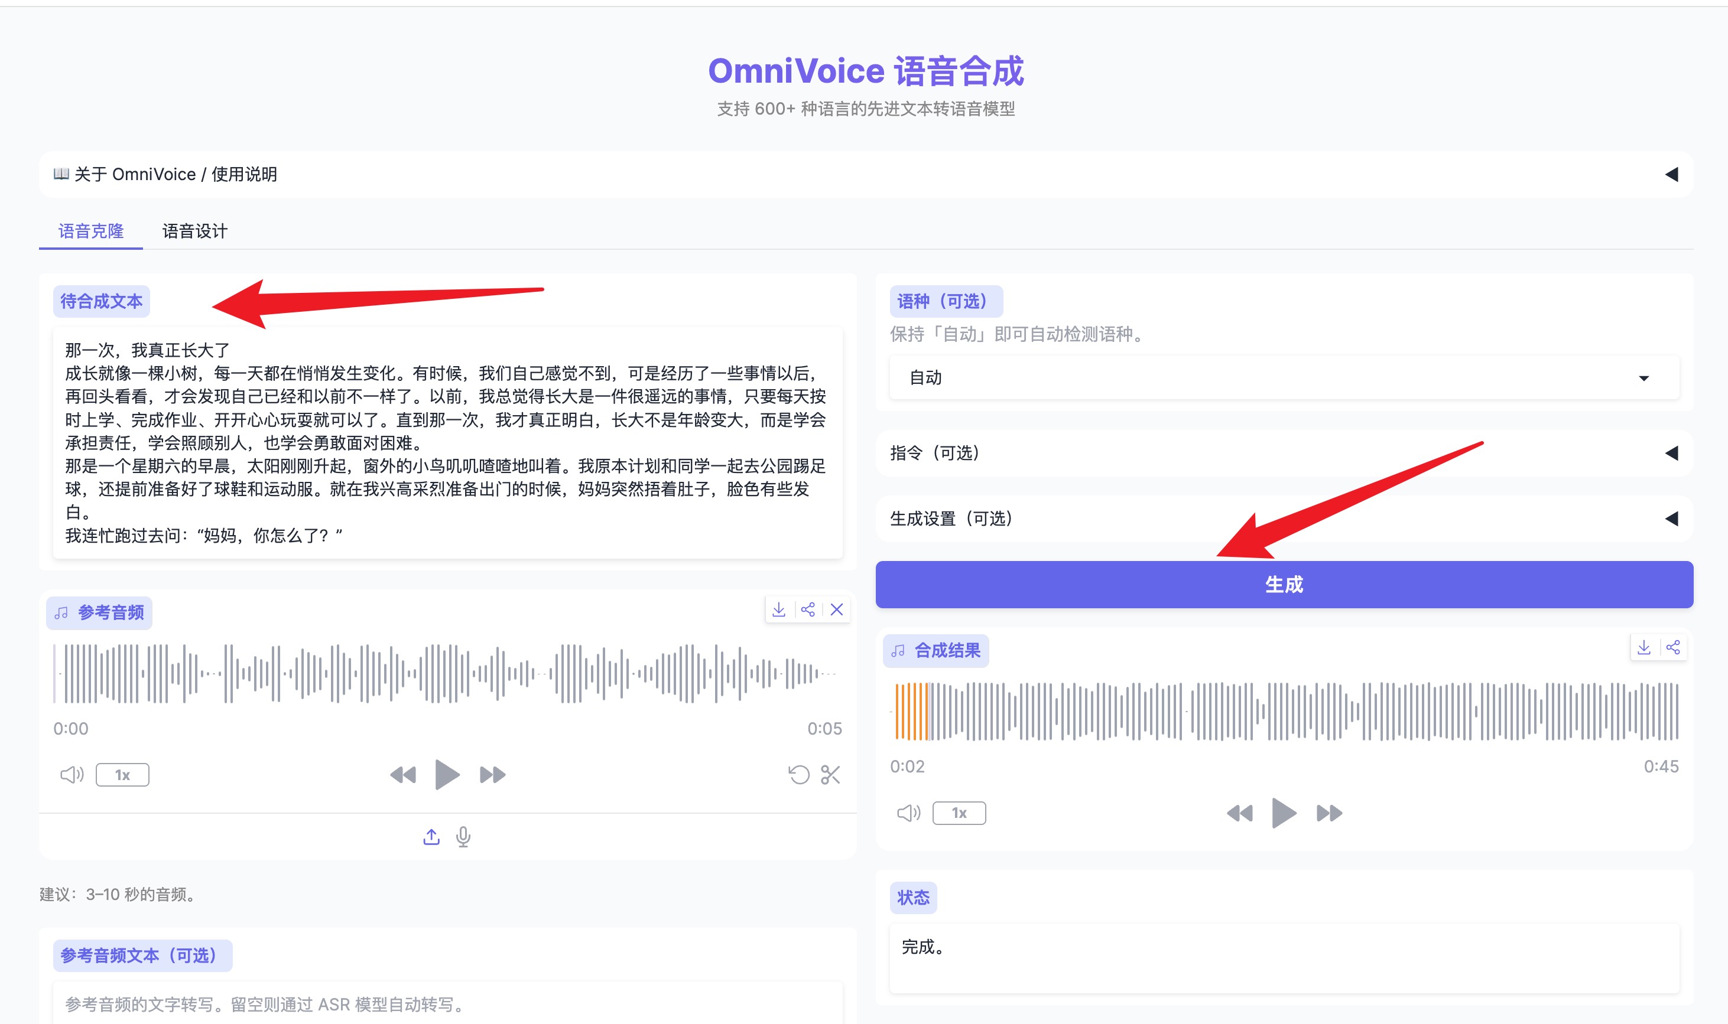Share the synthesized result audio
This screenshot has width=1728, height=1024.
[1673, 647]
